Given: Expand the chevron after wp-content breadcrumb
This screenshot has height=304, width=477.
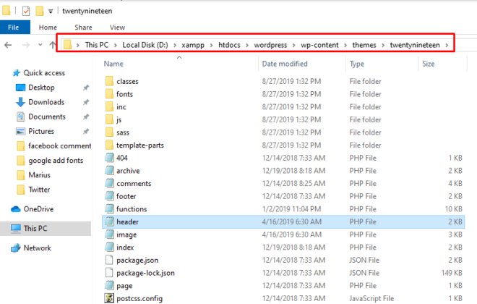Looking at the screenshot, I should pyautogui.click(x=345, y=46).
